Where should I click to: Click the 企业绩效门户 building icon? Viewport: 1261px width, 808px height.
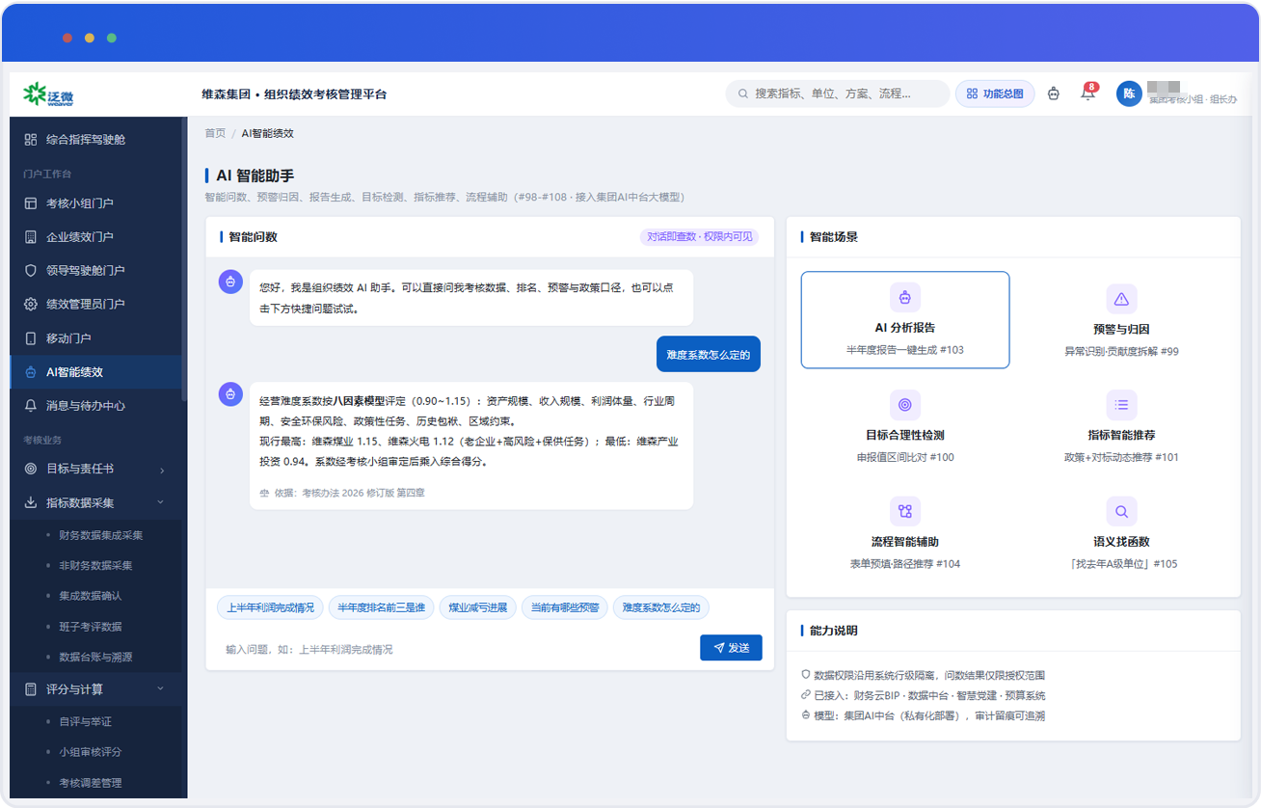[31, 237]
